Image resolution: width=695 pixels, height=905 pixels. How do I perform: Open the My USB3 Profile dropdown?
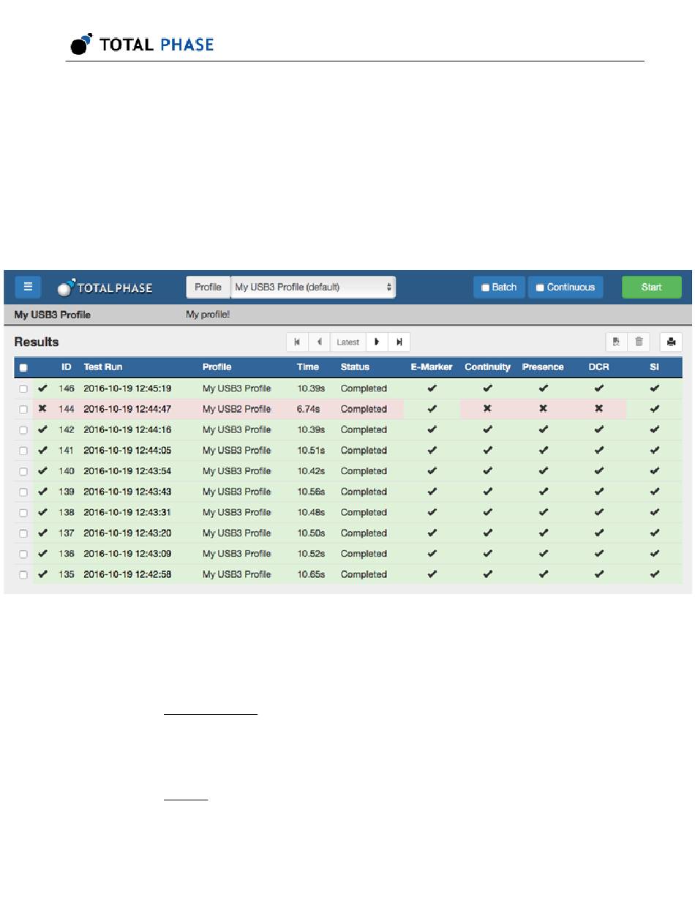[x=313, y=287]
